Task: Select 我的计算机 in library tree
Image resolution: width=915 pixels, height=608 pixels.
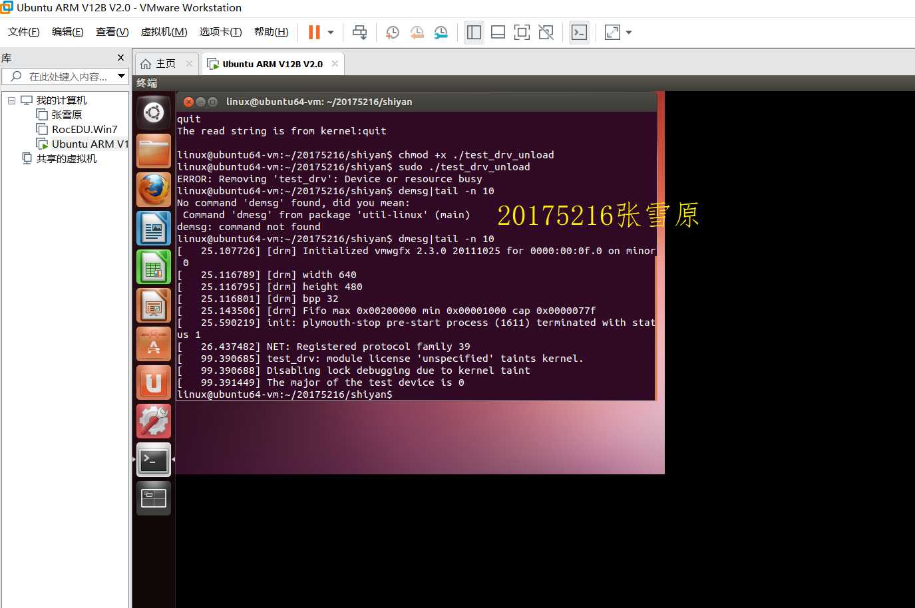Action: pyautogui.click(x=61, y=100)
